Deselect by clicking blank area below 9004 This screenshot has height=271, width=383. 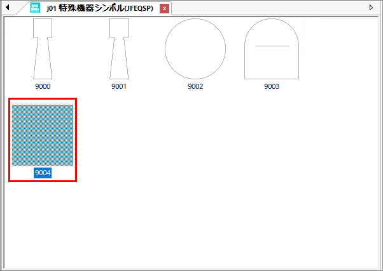click(x=43, y=222)
